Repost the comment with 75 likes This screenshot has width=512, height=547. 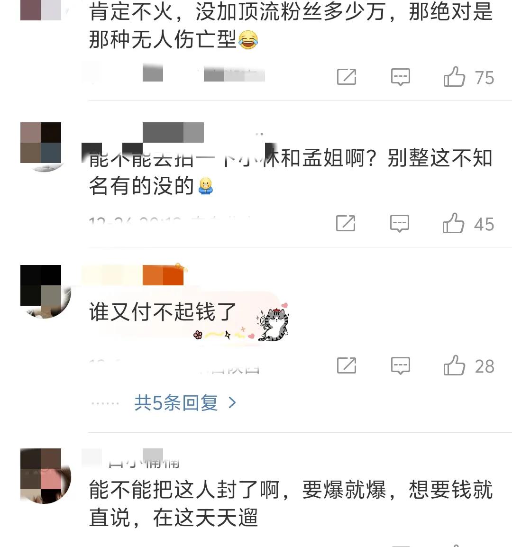tap(347, 77)
